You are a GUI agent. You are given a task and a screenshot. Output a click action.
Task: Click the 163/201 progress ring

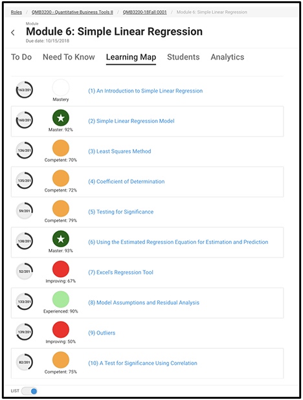pos(25,90)
